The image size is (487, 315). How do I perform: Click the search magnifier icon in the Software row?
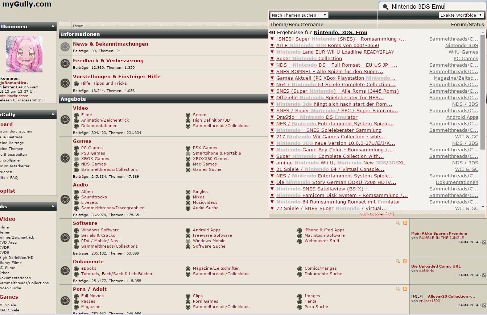click(x=398, y=223)
